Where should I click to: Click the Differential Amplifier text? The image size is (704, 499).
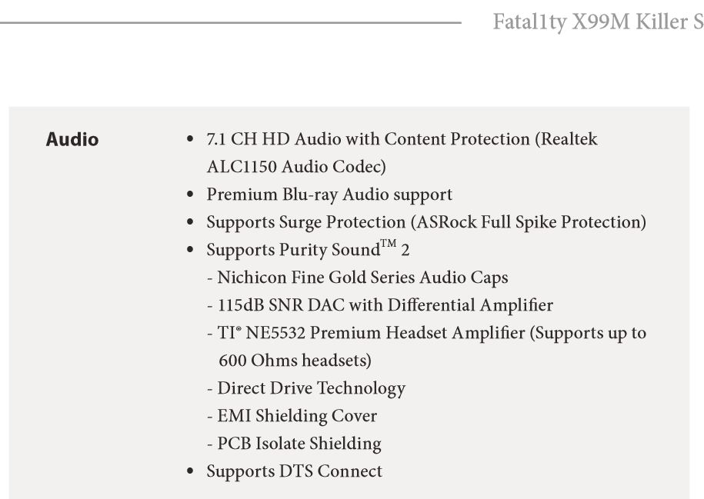(x=470, y=305)
